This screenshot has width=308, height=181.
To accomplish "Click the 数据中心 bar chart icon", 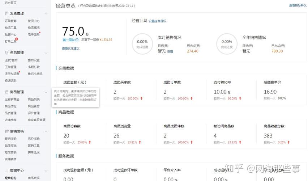I will (7, 171).
